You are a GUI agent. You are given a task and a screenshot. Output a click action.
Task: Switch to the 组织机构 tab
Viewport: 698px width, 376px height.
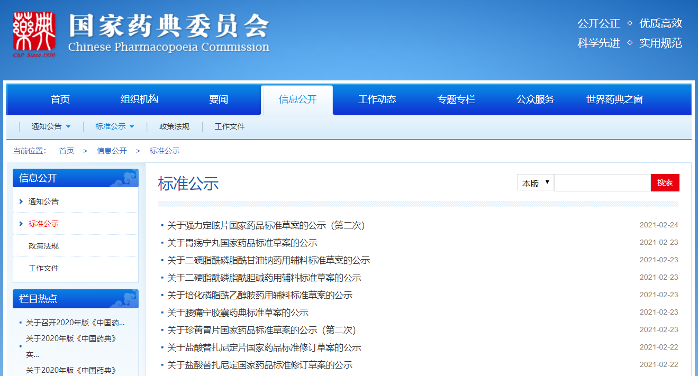pos(139,99)
